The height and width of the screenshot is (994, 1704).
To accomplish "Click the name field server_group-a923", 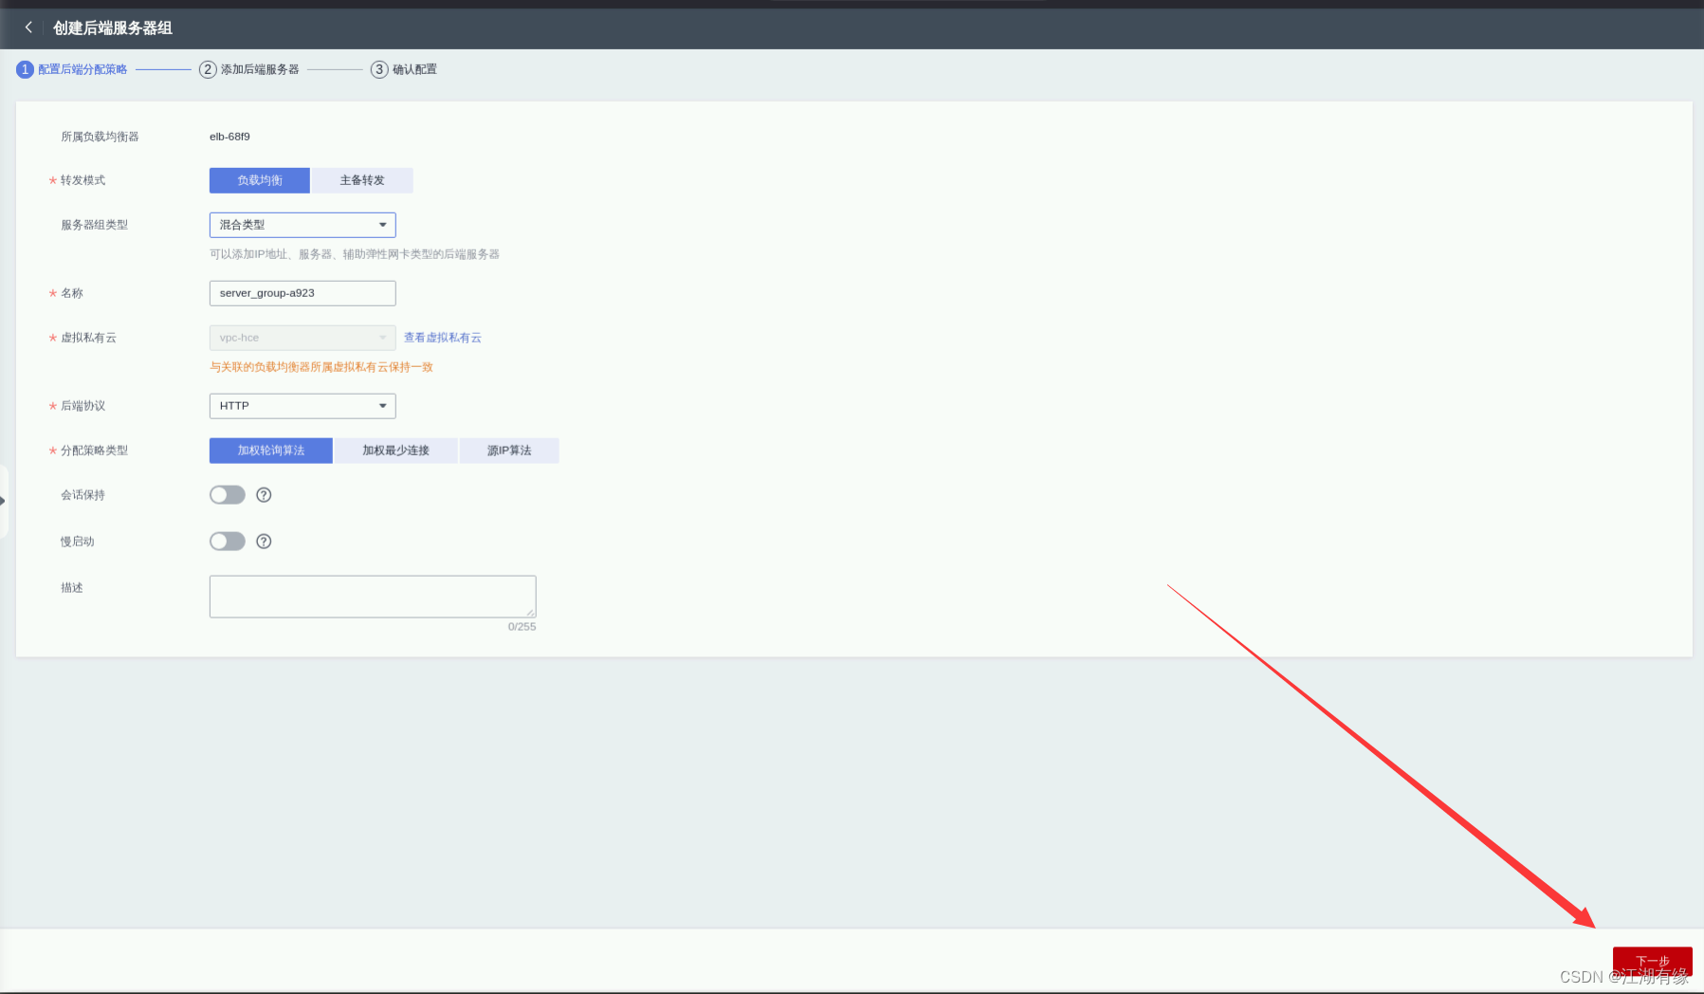I will (302, 293).
